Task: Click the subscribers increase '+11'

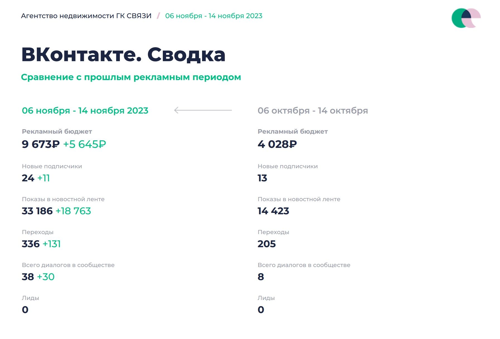Action: click(x=43, y=178)
